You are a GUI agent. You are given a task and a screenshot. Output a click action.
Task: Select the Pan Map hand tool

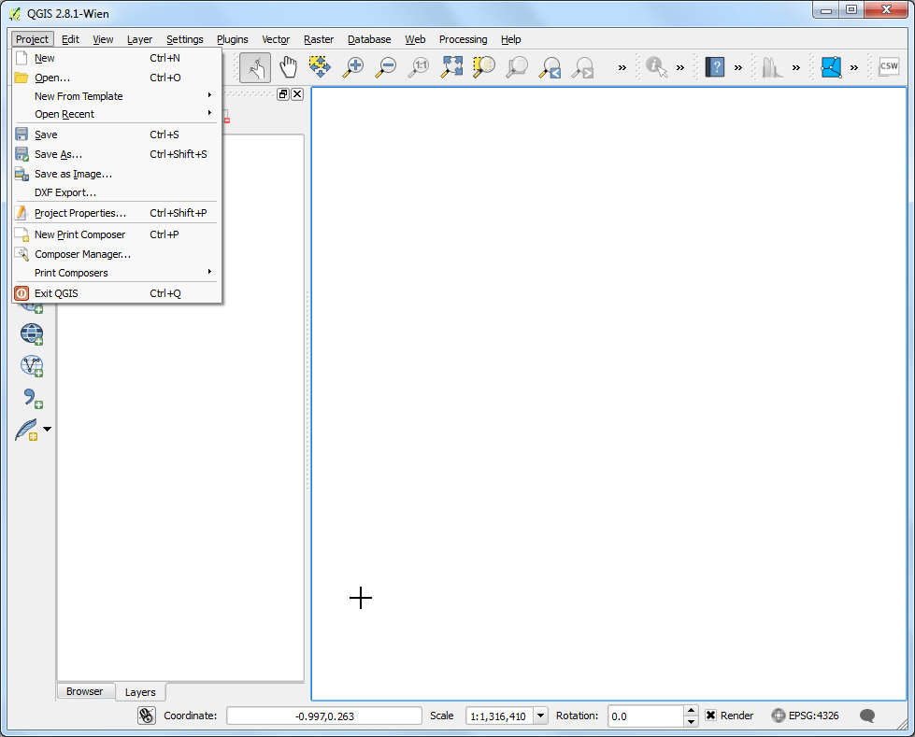click(288, 67)
